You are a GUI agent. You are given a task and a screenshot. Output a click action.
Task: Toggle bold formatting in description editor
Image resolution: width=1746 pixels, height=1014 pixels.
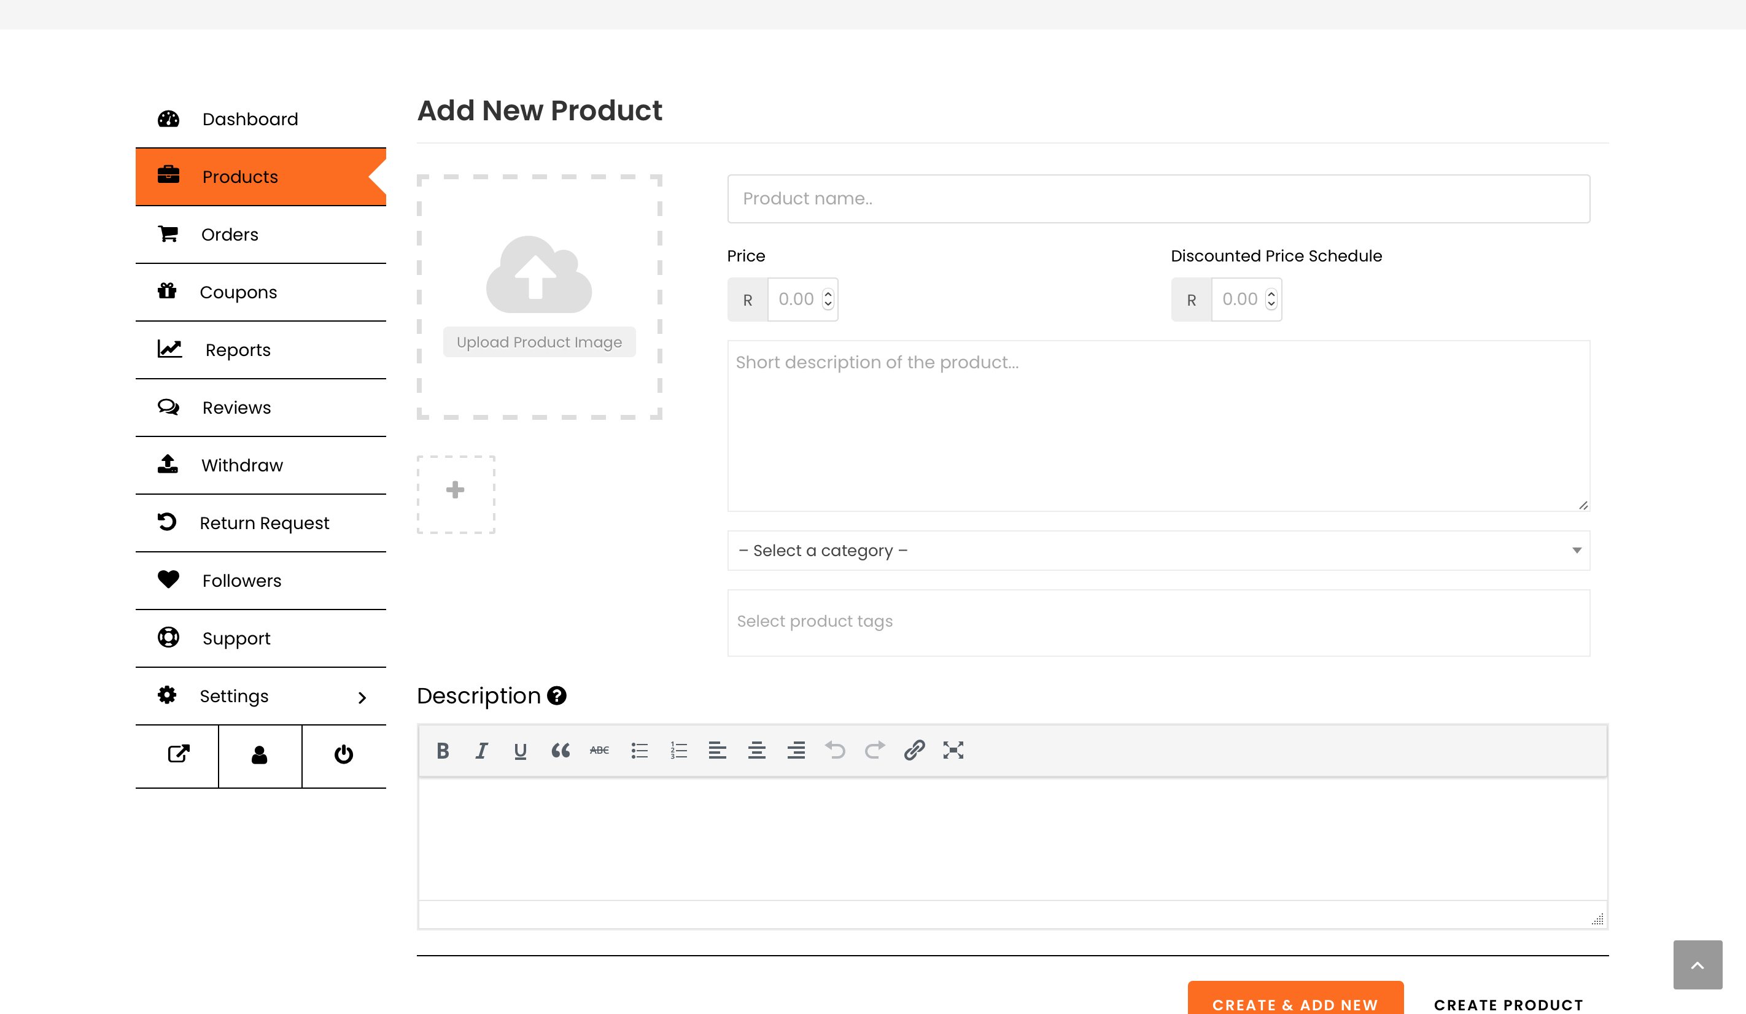(x=443, y=750)
